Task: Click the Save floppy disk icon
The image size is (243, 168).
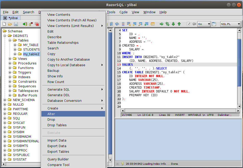Action: tap(16, 24)
